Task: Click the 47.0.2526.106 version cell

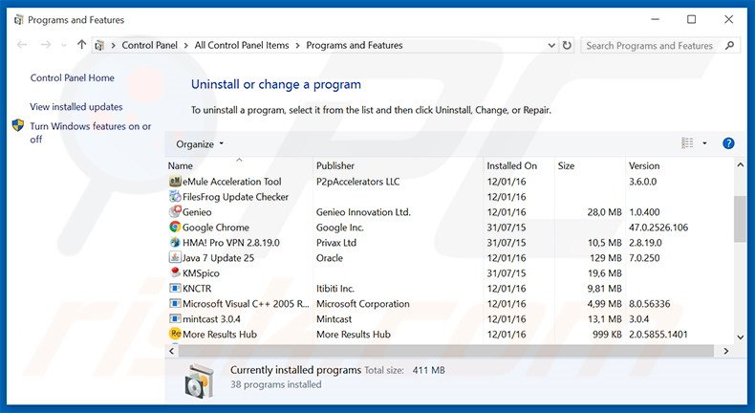Action: point(658,227)
